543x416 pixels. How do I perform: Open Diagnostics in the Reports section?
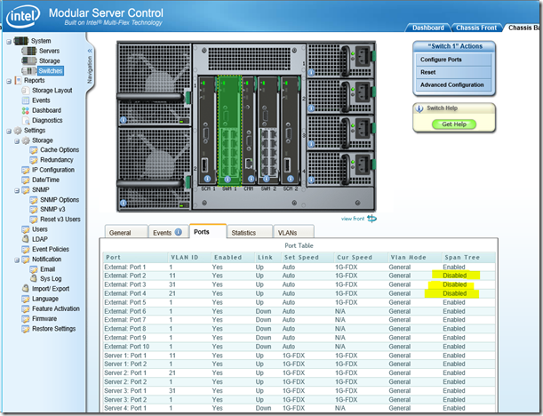(47, 120)
